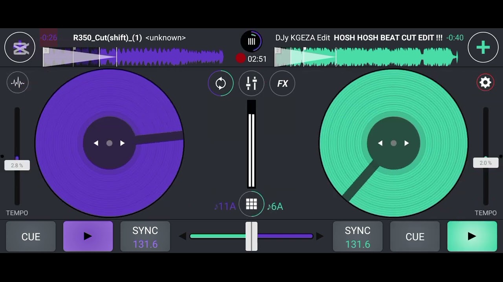Click the right tempo slider handle at 2.0%
This screenshot has height=282, width=503.
click(486, 163)
